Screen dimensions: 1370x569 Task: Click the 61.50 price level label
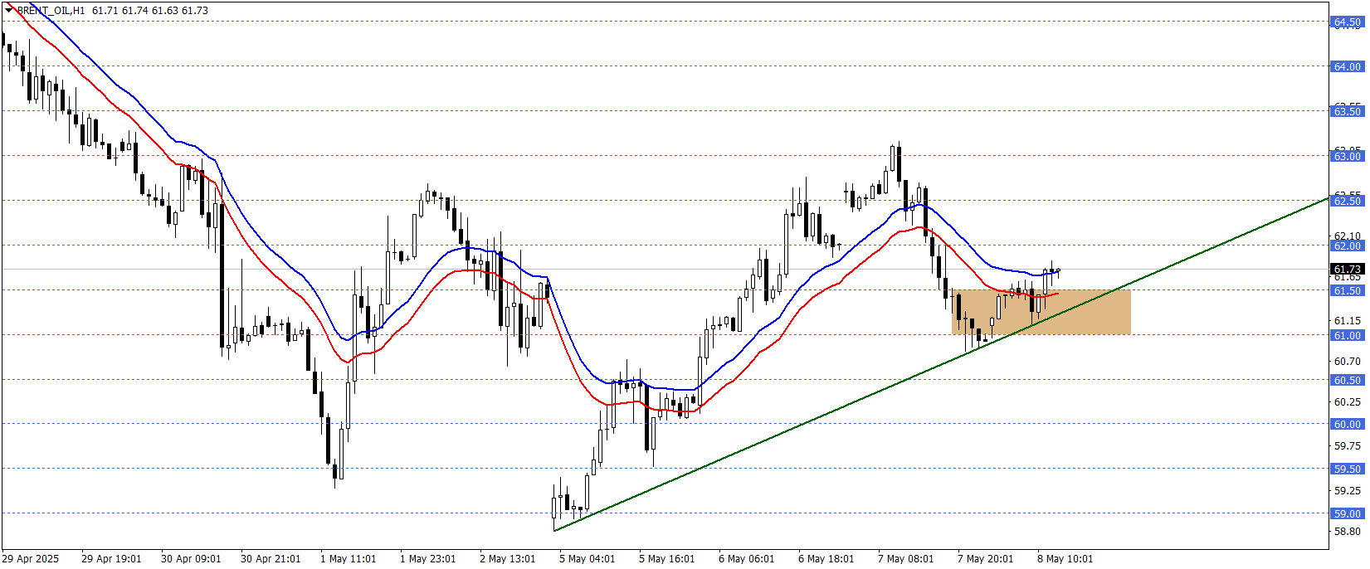(x=1348, y=290)
